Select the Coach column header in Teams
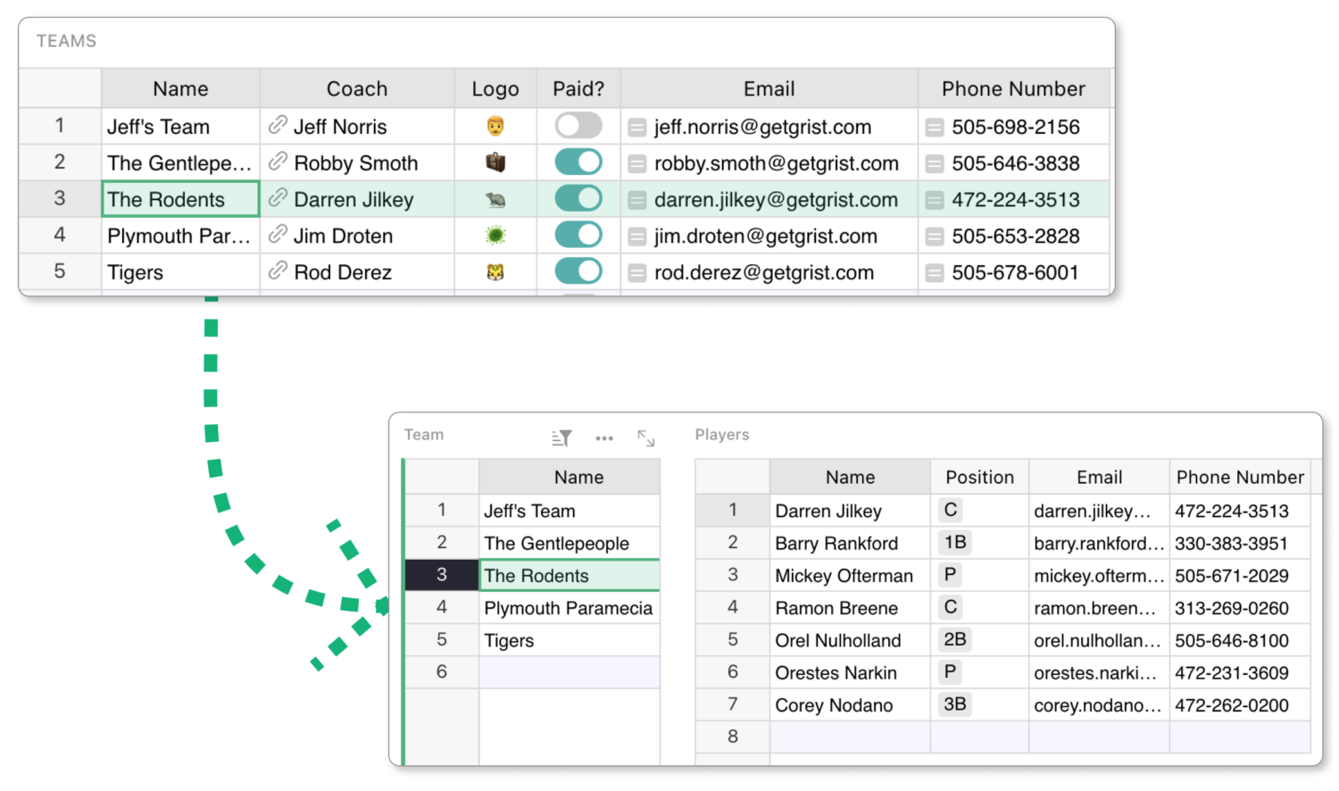1339x791 pixels. point(357,88)
